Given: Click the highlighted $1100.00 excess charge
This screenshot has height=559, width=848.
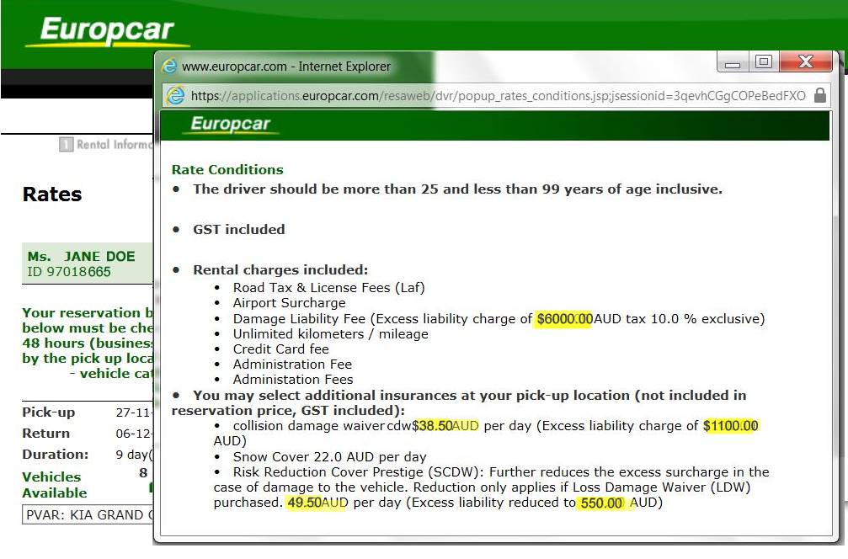Looking at the screenshot, I should click(731, 426).
